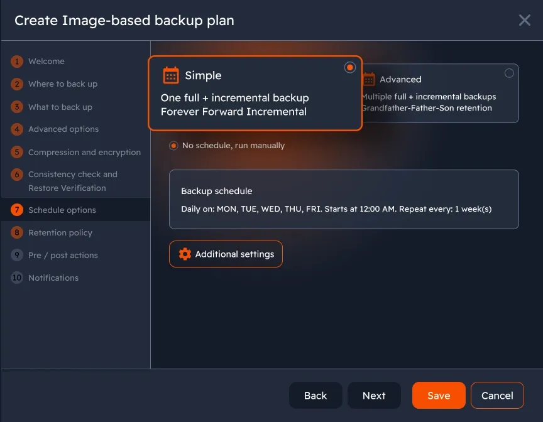Select the Advanced backup mode radio button
The width and height of the screenshot is (543, 422).
[509, 73]
